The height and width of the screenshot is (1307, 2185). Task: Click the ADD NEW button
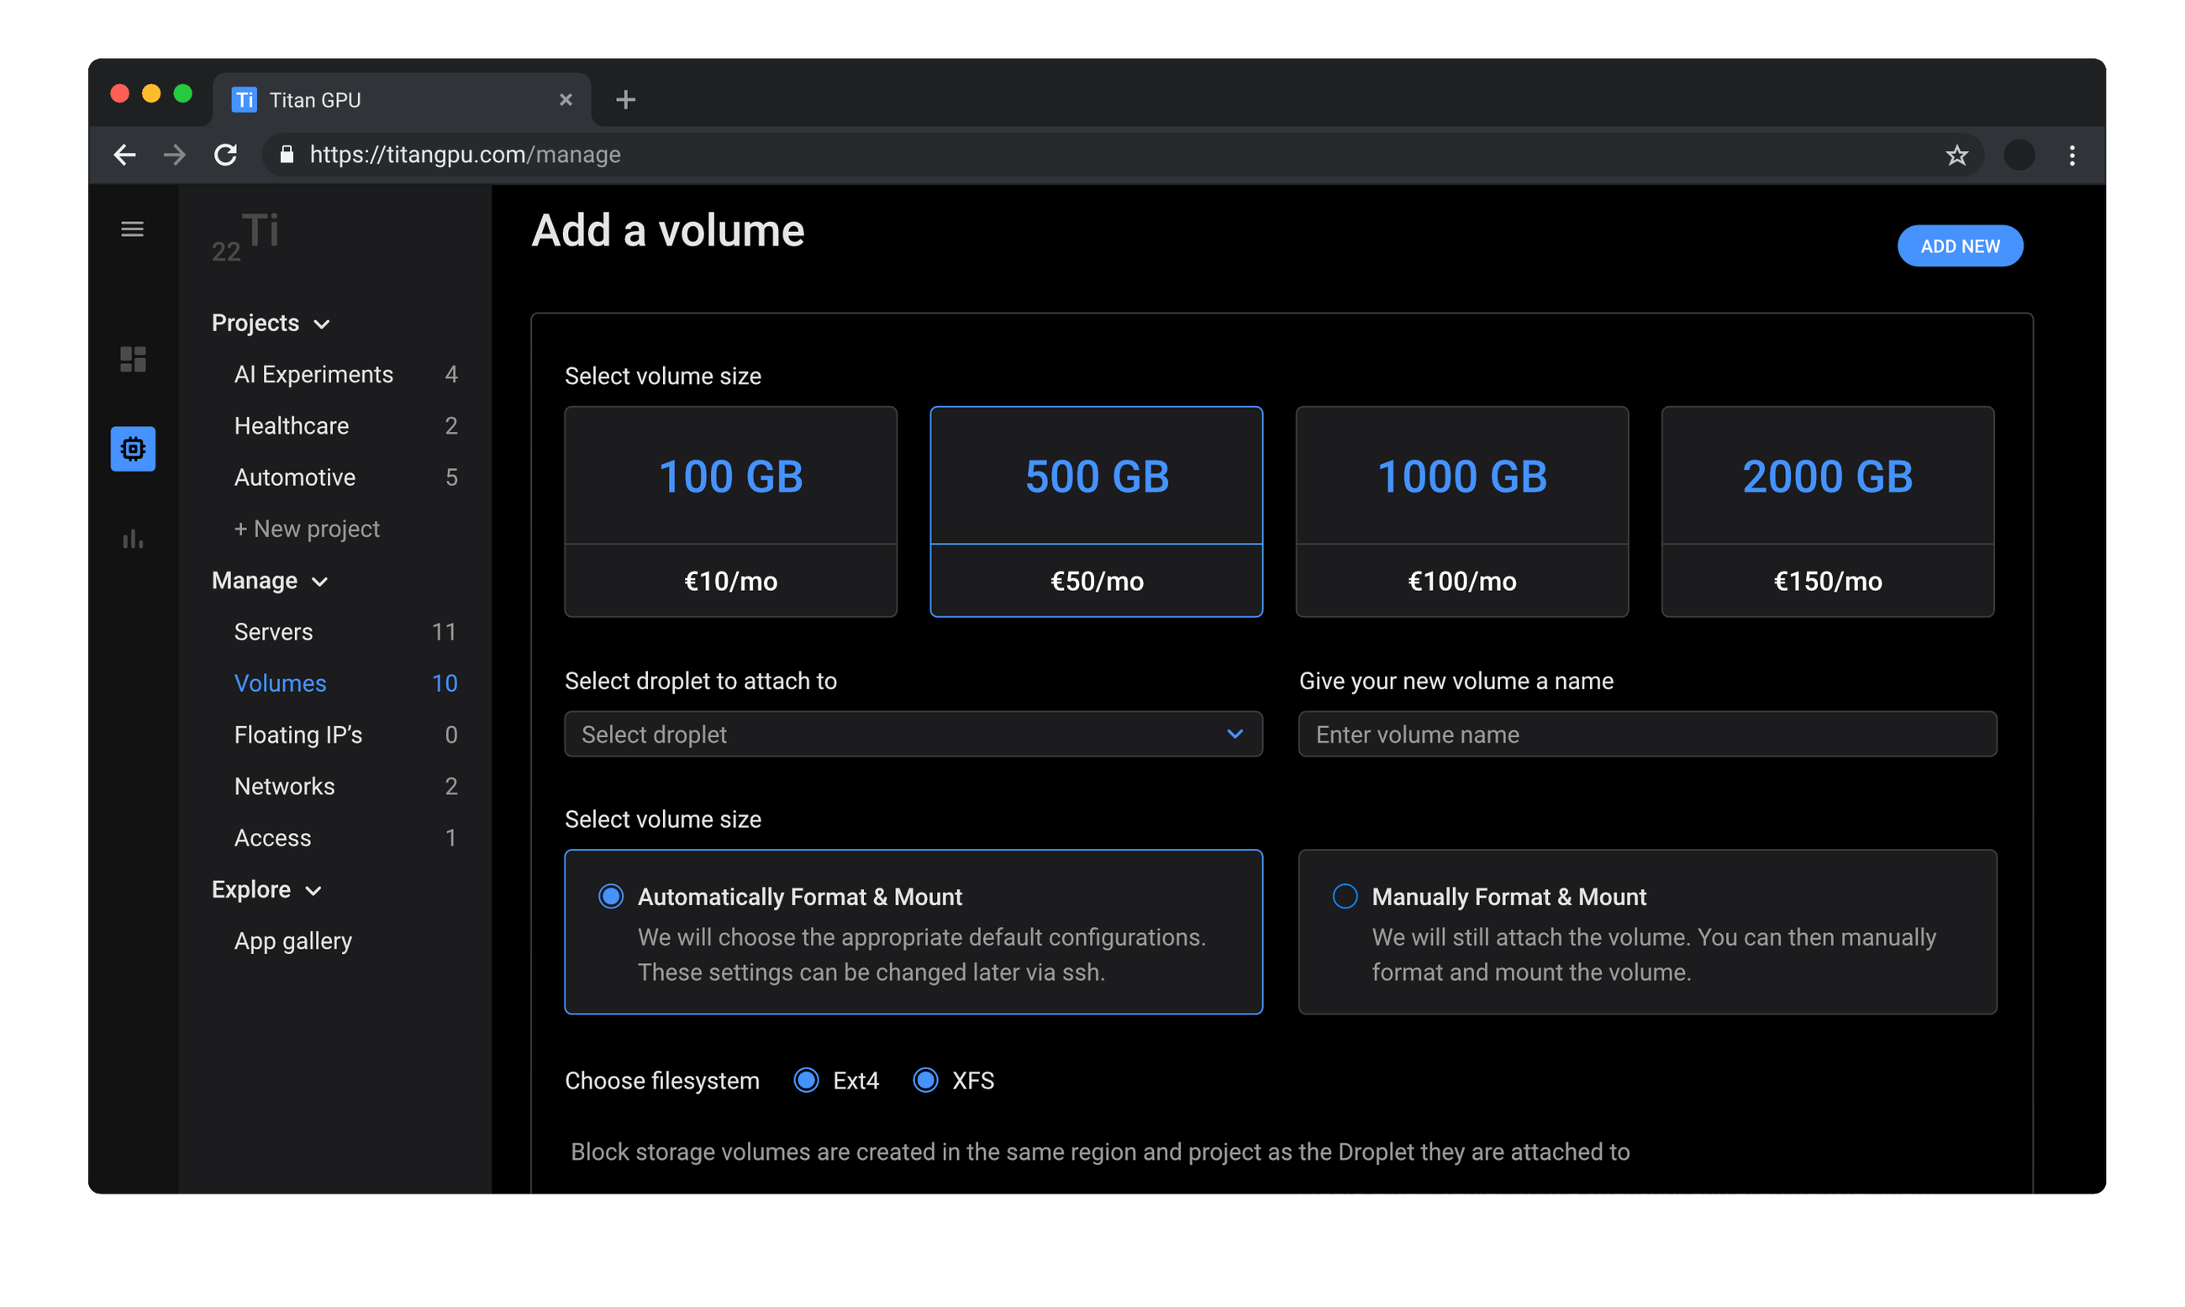(x=1960, y=245)
